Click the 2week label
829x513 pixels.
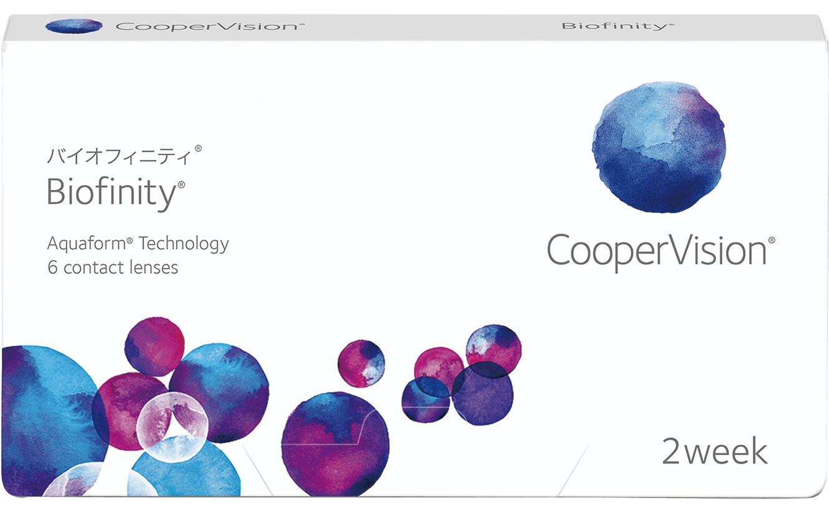[715, 452]
